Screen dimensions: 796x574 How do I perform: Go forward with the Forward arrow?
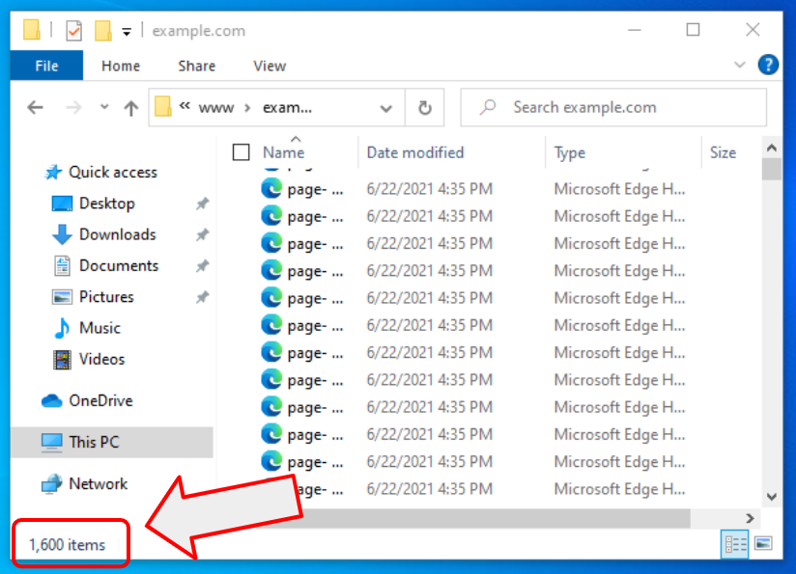73,107
